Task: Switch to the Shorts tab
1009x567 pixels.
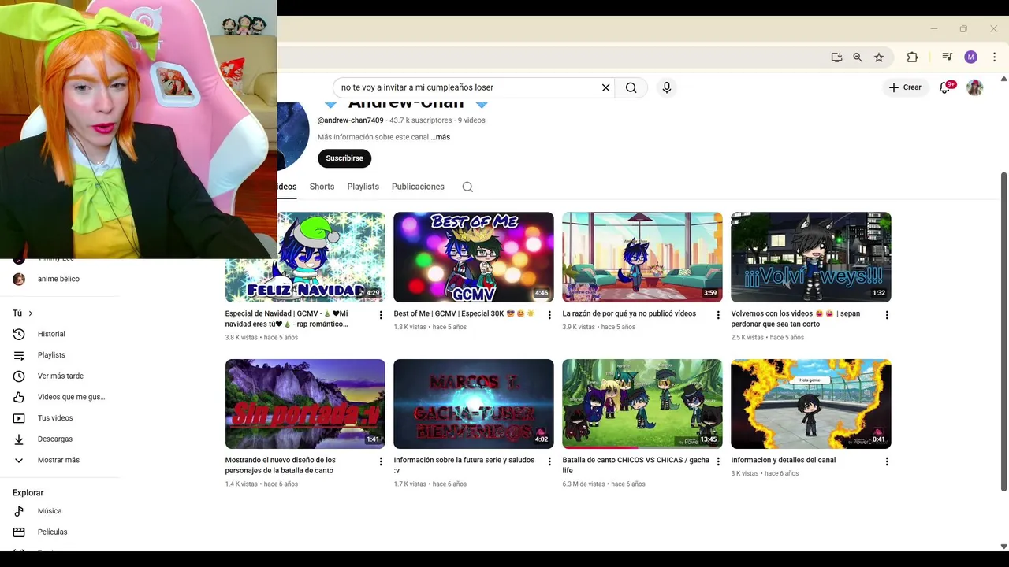Action: (x=322, y=187)
